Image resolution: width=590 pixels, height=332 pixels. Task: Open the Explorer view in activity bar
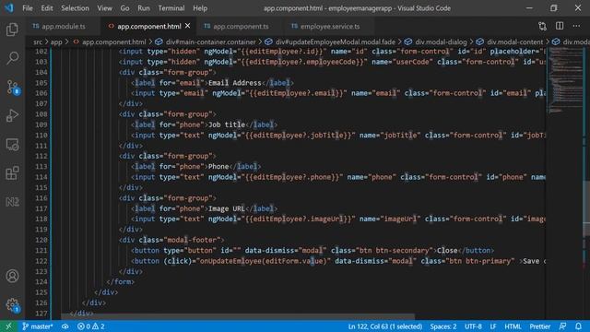(x=12, y=30)
